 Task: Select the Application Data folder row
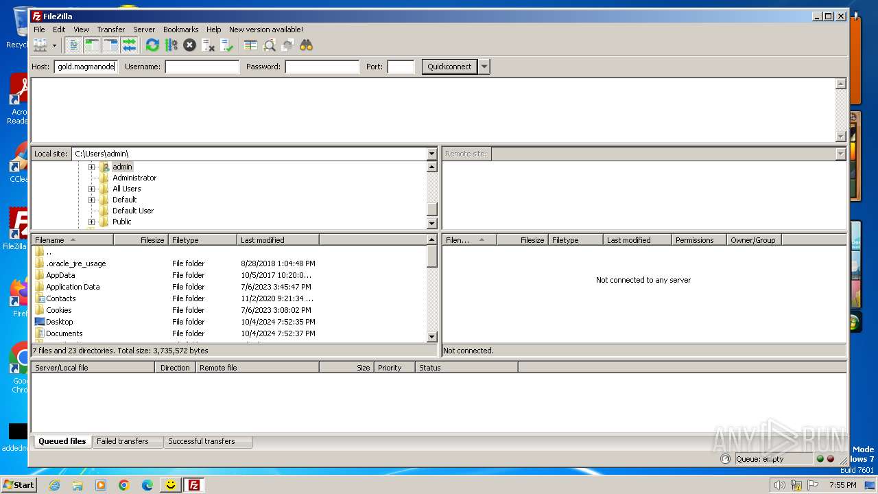pos(228,287)
